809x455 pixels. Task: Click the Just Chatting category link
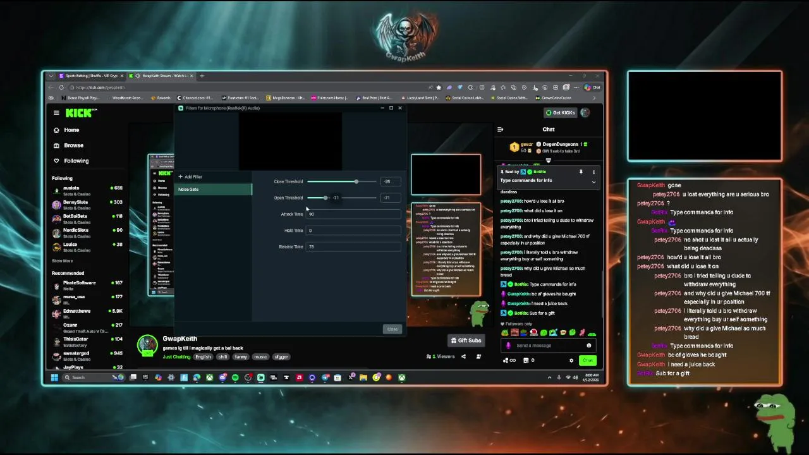pos(176,356)
